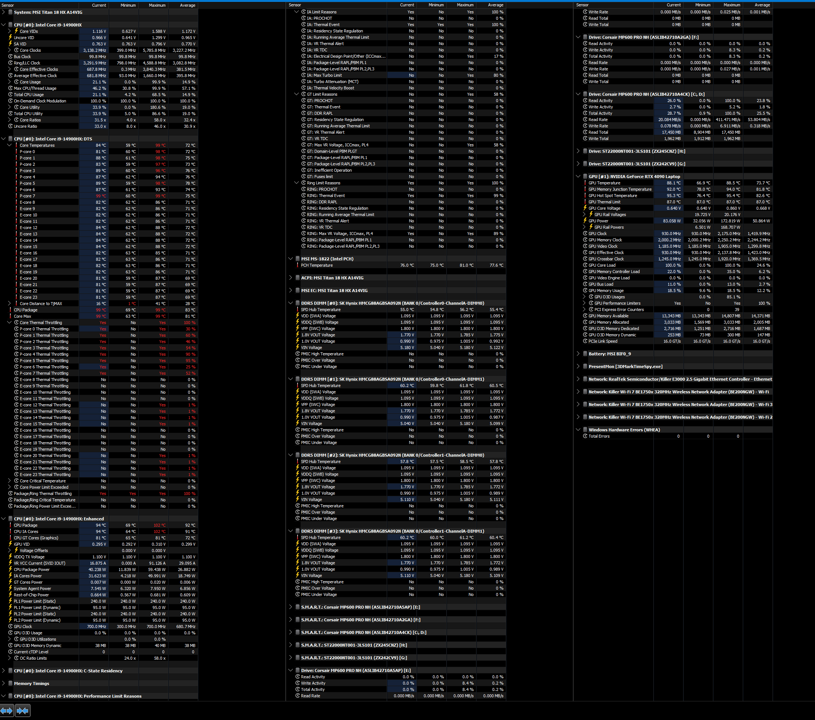Expand the PresentMon [3DMarkTimeSpy.exe] section
The width and height of the screenshot is (815, 720).
pyautogui.click(x=578, y=367)
